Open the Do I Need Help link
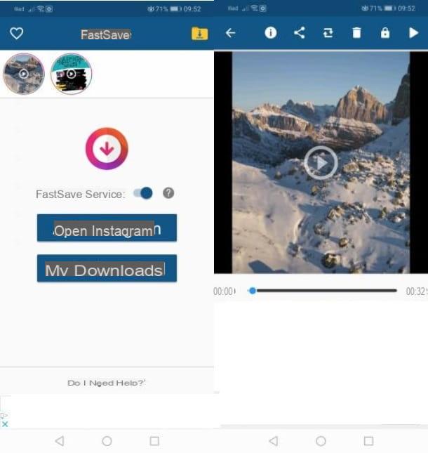428x453 pixels. click(x=107, y=383)
